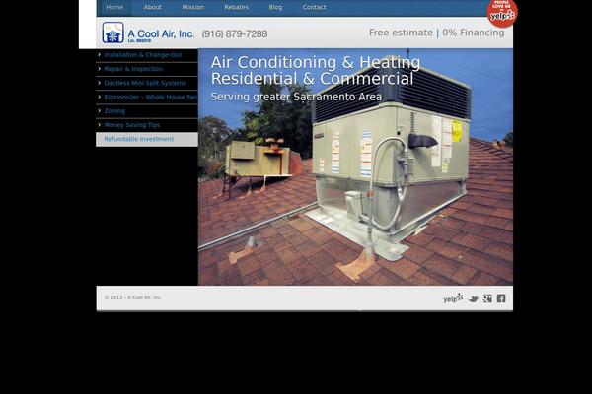
Task: Open Money Saving Tips link
Action: click(132, 125)
